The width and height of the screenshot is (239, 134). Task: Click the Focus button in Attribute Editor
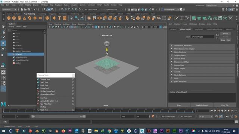click(226, 33)
